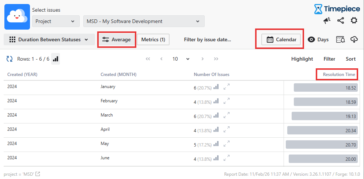Click the export cloud download icon

[x=354, y=39]
